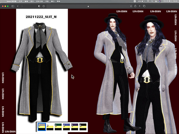Click the Safari address bar field
Screen dimensions: 179x134
click(89, 6)
